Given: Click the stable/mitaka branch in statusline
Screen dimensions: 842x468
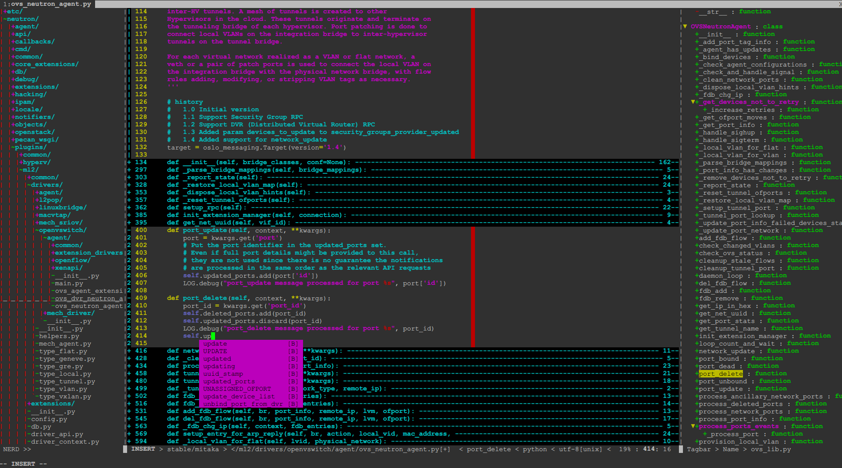Looking at the screenshot, I should 193,449.
